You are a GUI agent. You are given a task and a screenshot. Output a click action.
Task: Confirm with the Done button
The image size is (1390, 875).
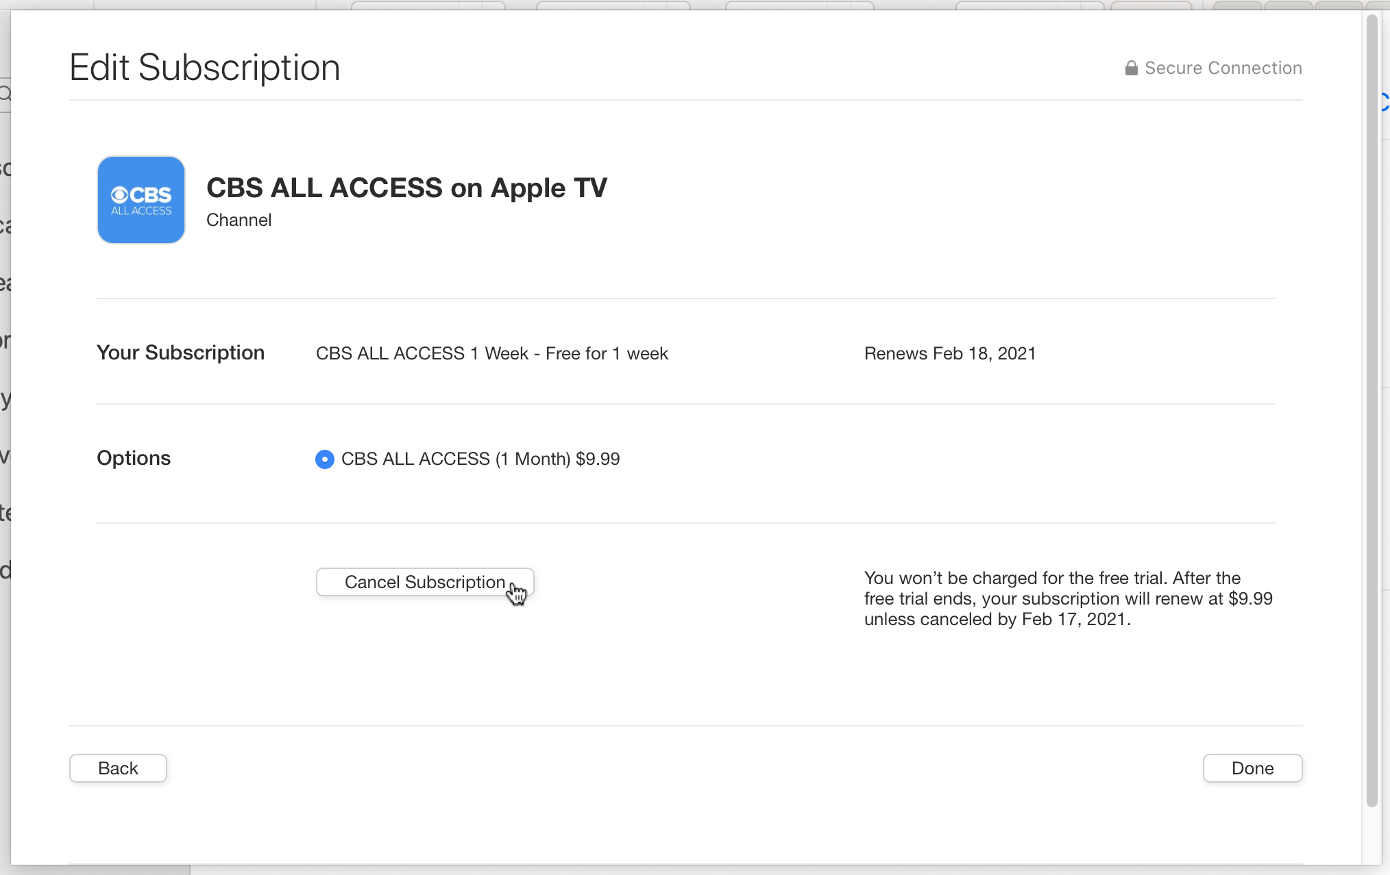[x=1252, y=768]
